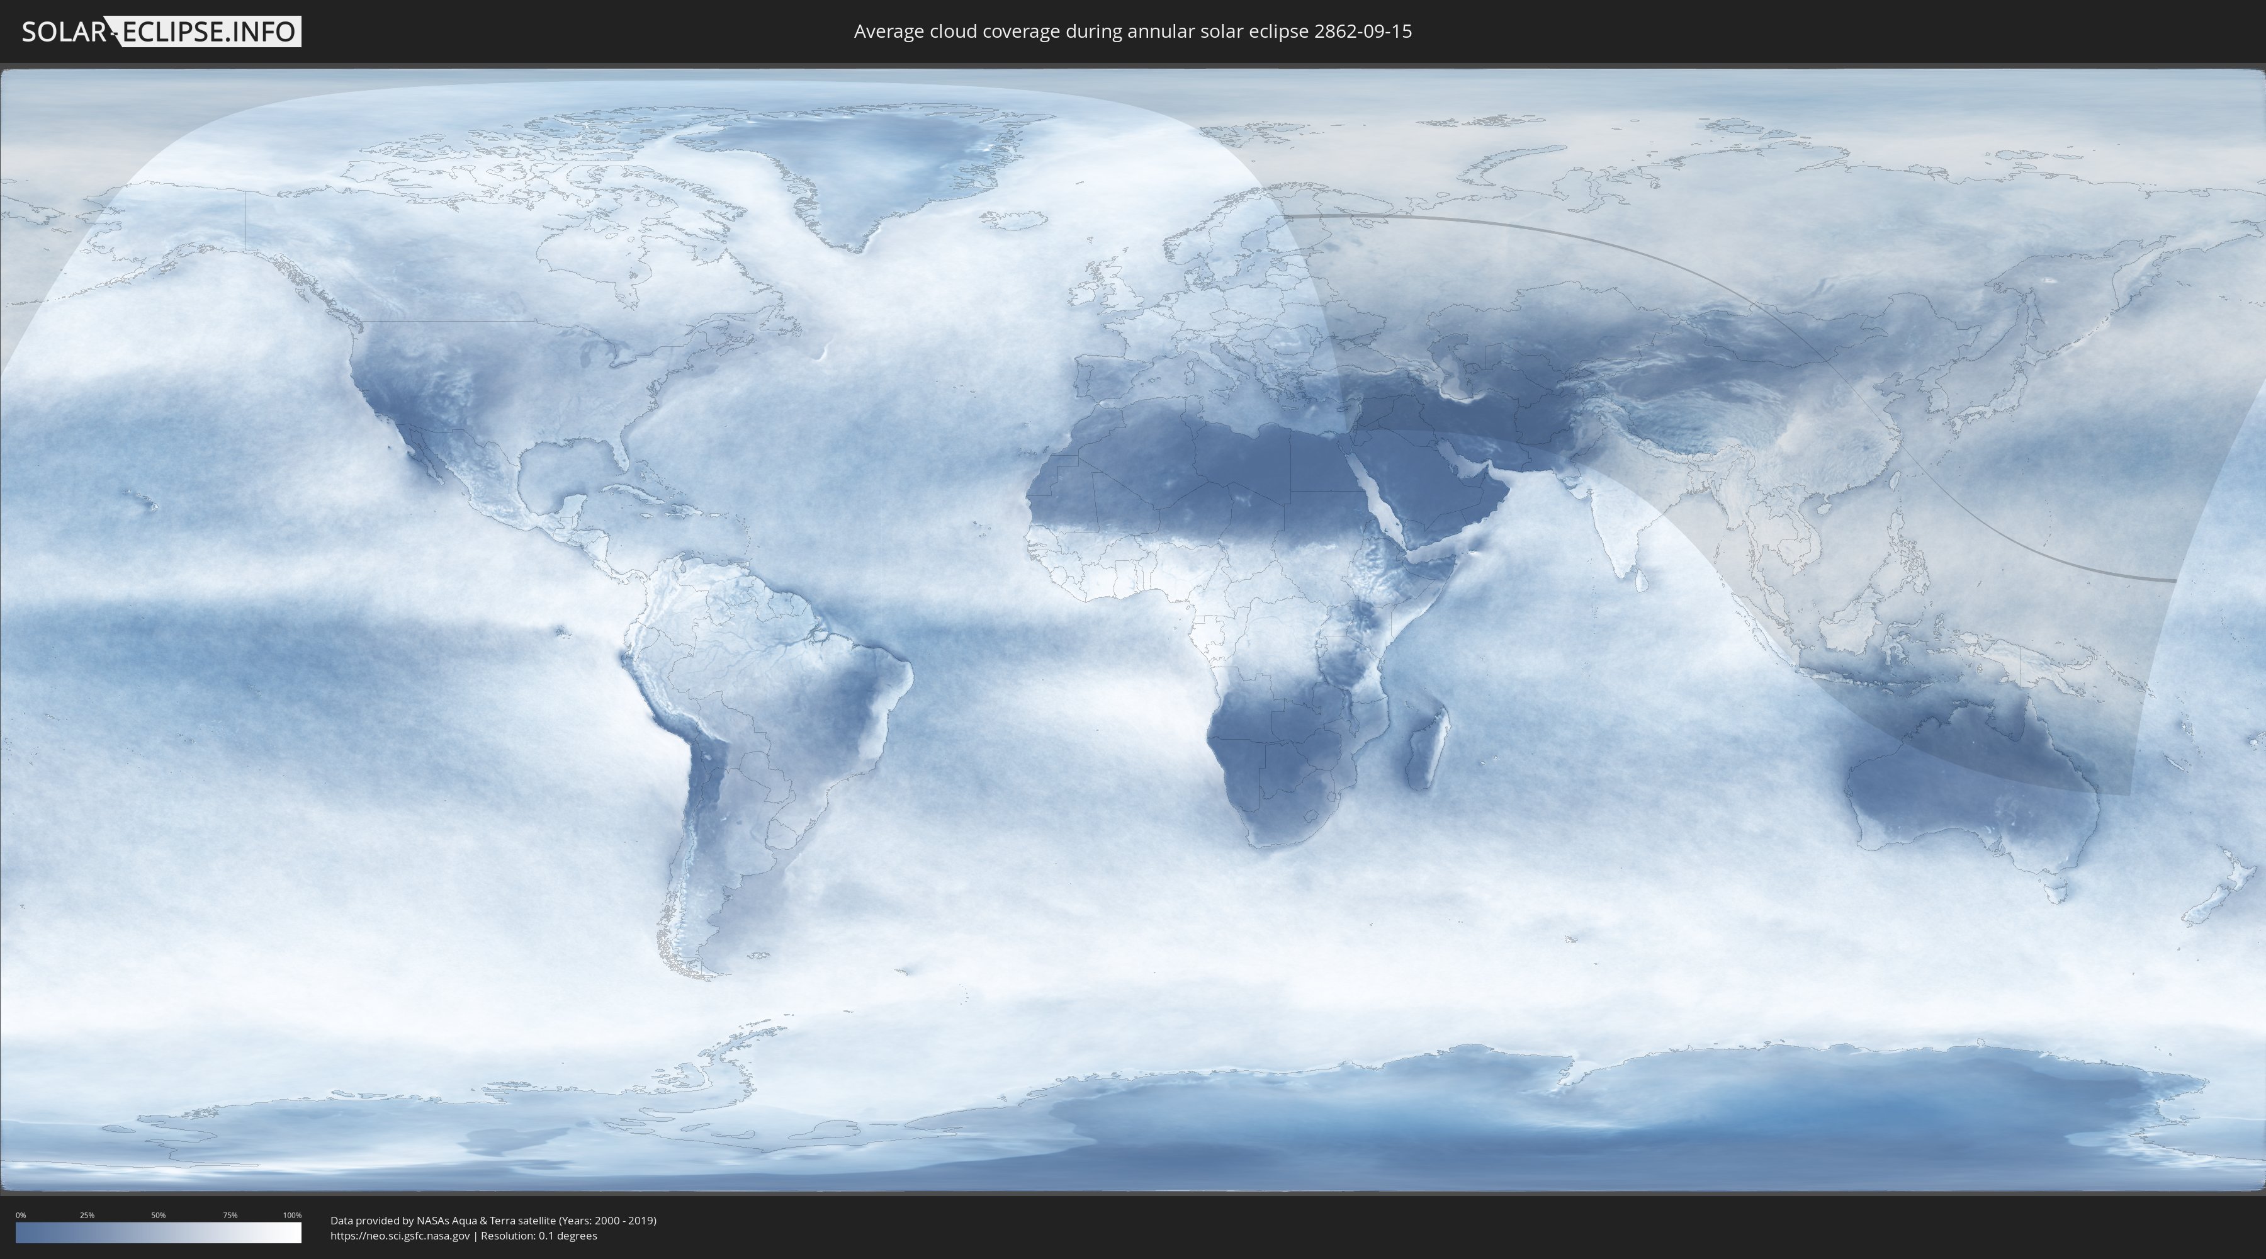Click the '25%' legend label
This screenshot has width=2266, height=1259.
87,1215
